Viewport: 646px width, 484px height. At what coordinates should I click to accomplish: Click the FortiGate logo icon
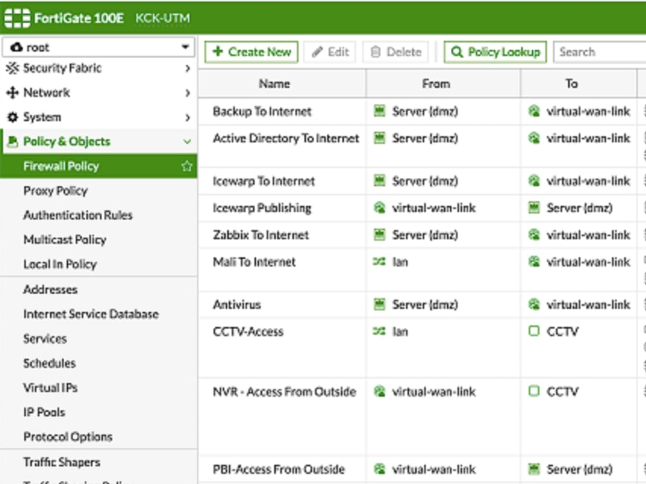point(17,18)
